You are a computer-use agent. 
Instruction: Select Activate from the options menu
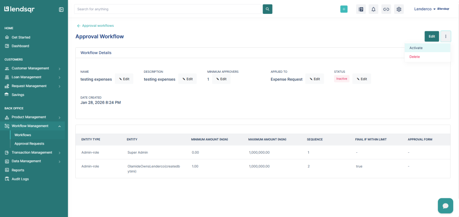coord(416,48)
